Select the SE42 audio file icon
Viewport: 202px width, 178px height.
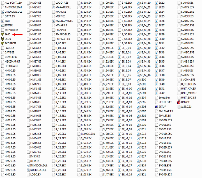click(157, 93)
